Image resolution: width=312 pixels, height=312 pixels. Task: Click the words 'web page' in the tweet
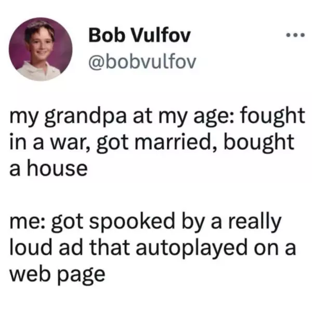tap(57, 276)
